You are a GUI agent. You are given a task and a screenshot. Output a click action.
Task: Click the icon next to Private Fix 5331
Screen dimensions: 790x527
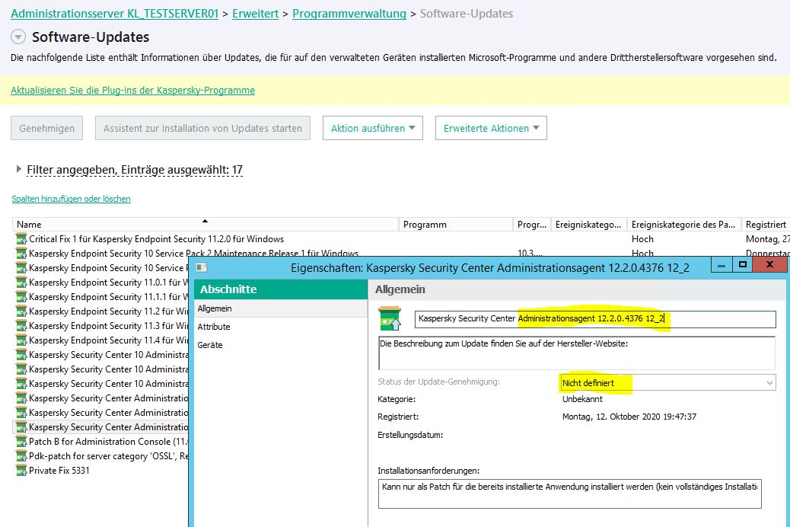click(21, 471)
